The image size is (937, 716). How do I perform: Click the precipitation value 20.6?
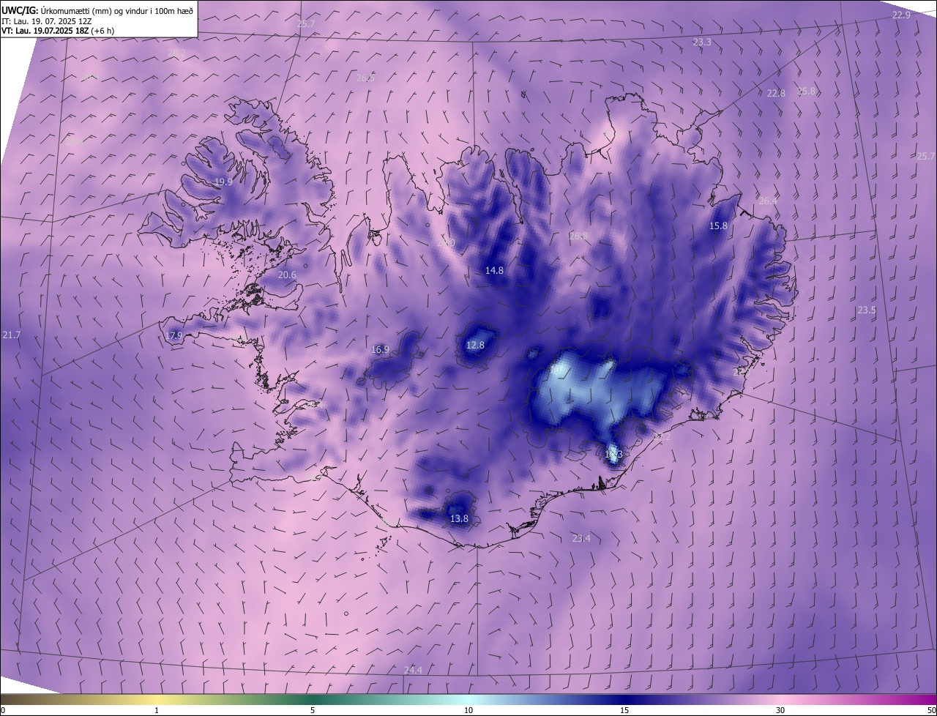pyautogui.click(x=287, y=275)
